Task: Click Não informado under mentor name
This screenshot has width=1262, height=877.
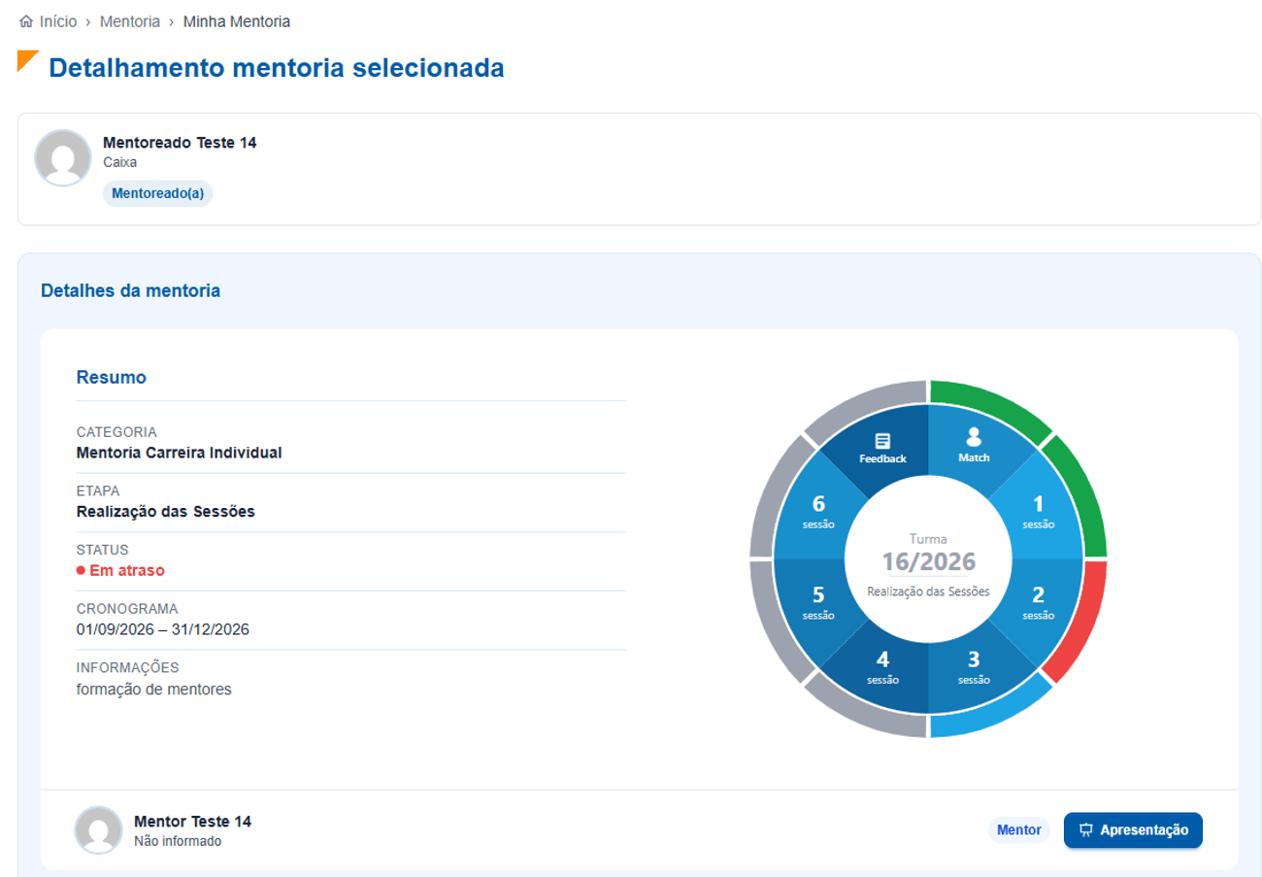Action: (178, 841)
